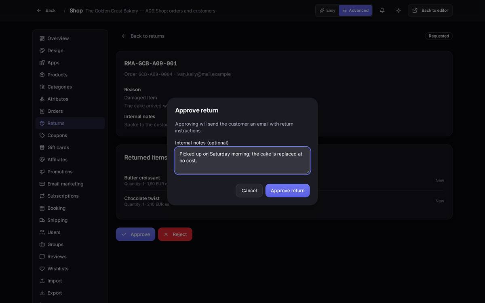Click the Requested status badge

click(439, 36)
